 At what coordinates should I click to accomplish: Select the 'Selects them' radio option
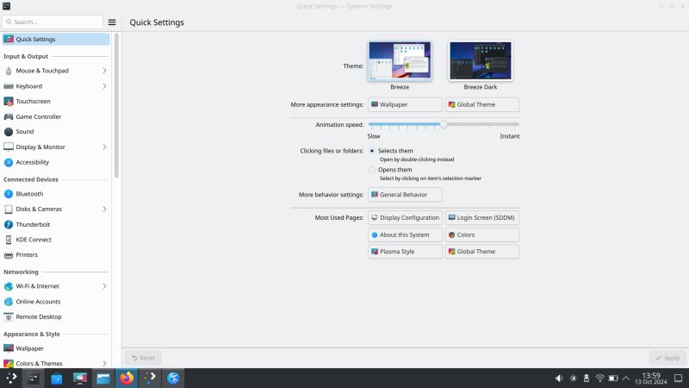click(372, 151)
